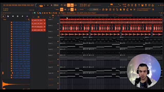Open the tempo tapper icon
The image size is (164, 92).
(x=128, y=10)
